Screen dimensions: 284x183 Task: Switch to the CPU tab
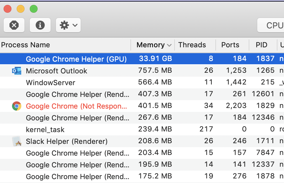coord(271,25)
